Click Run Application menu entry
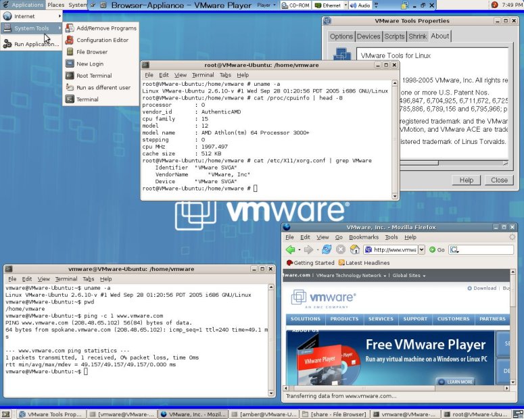 (31, 44)
